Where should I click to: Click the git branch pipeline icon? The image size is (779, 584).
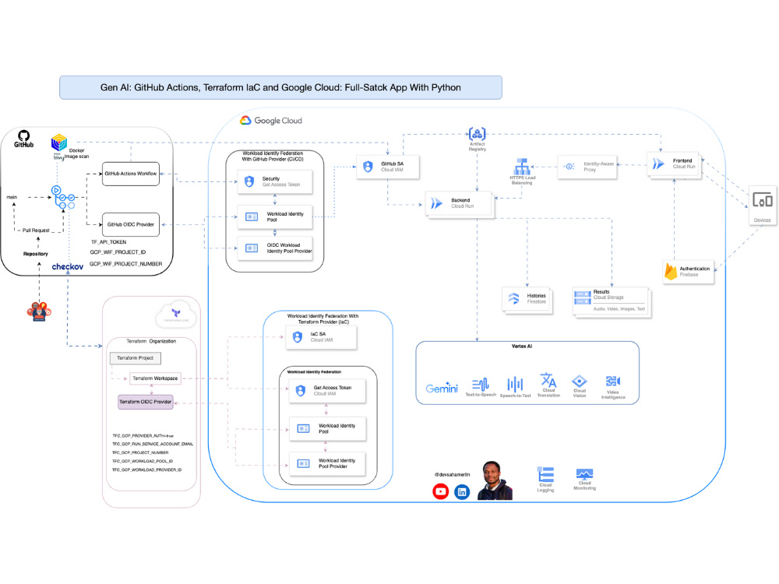tap(63, 197)
